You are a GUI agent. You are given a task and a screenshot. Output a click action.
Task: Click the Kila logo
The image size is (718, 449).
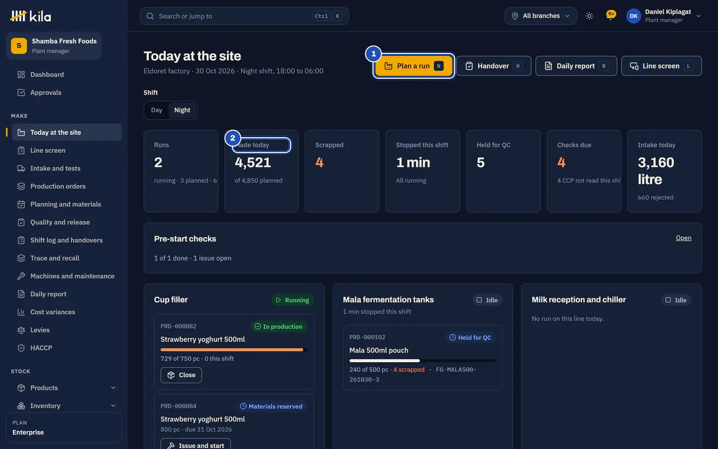[x=30, y=16]
